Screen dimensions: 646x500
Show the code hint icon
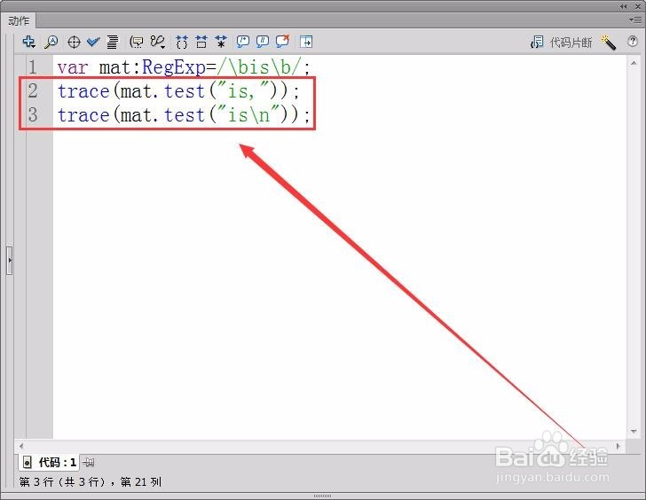coord(137,42)
